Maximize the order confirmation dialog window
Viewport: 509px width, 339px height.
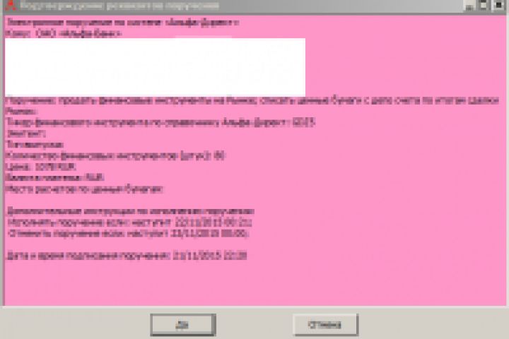click(484, 6)
